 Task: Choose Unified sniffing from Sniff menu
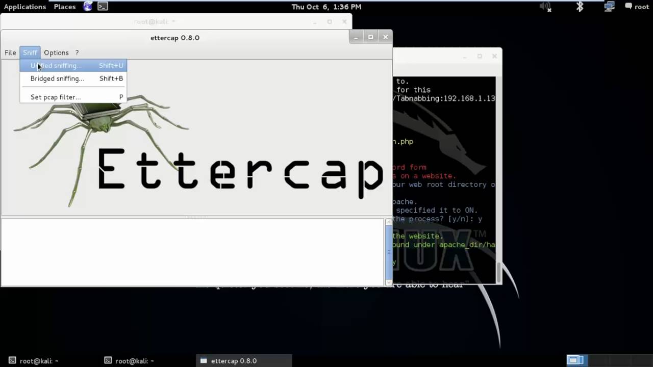pyautogui.click(x=73, y=65)
